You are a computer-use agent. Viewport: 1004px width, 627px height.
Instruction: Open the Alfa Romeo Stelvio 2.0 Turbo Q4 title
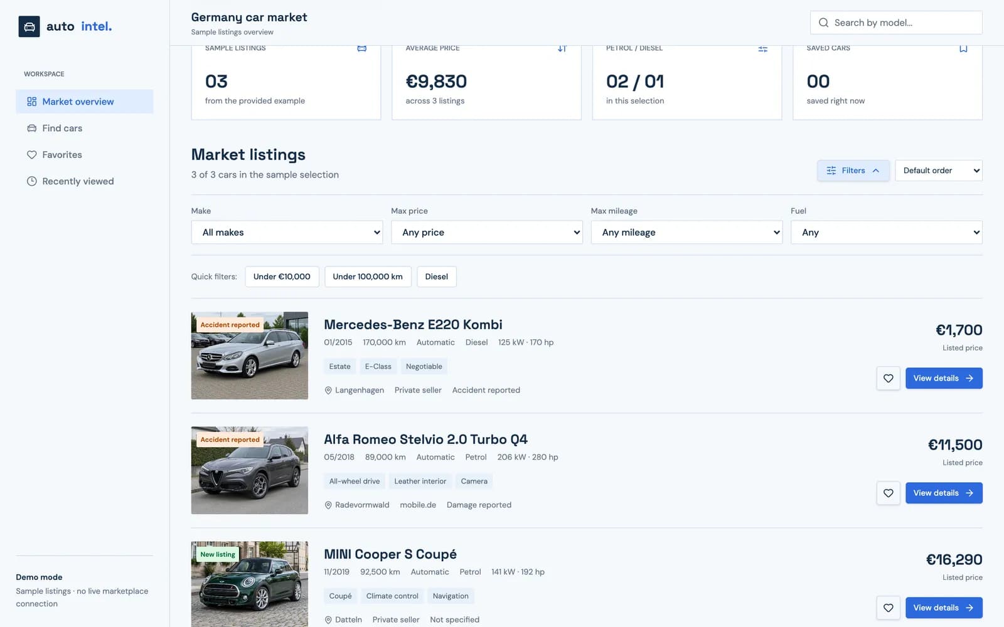point(425,440)
